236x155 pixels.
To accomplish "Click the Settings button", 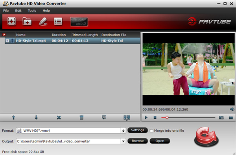I will (x=138, y=130).
